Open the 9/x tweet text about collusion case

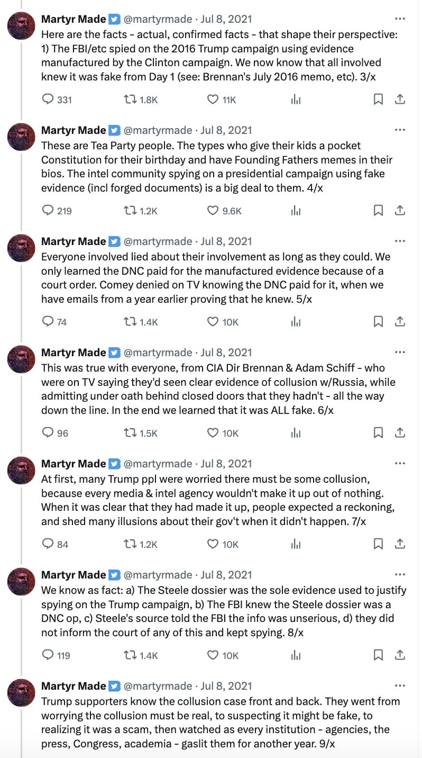coord(221,722)
